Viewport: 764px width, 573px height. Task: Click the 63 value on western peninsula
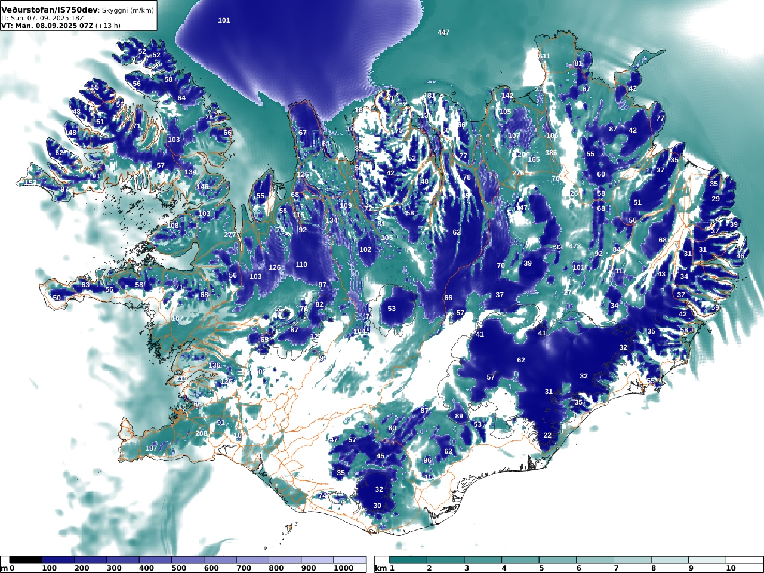(x=85, y=285)
